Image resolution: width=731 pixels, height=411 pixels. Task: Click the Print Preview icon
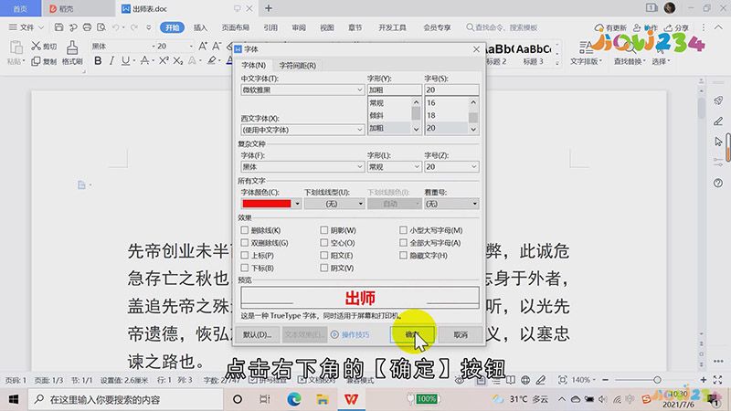tap(101, 27)
